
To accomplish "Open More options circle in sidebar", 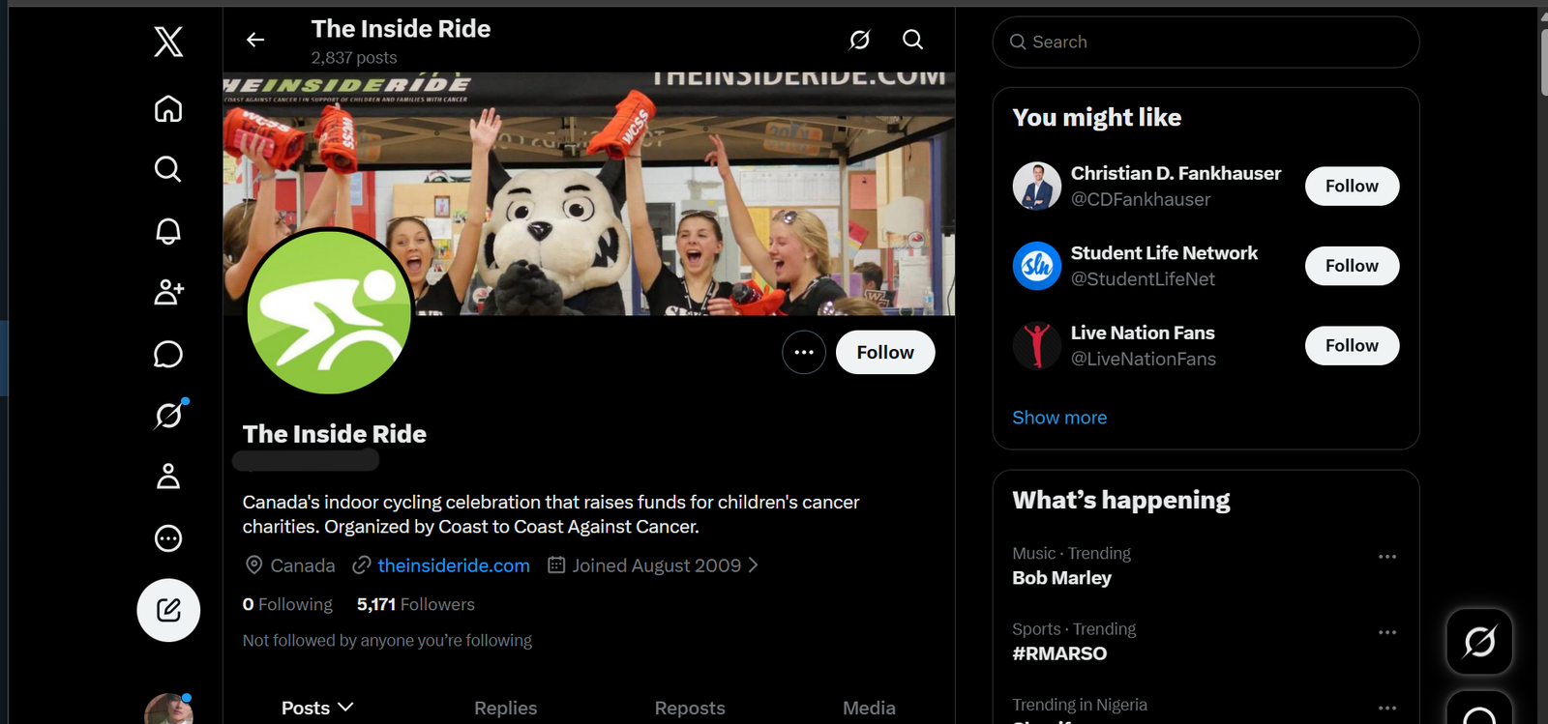I will [168, 538].
